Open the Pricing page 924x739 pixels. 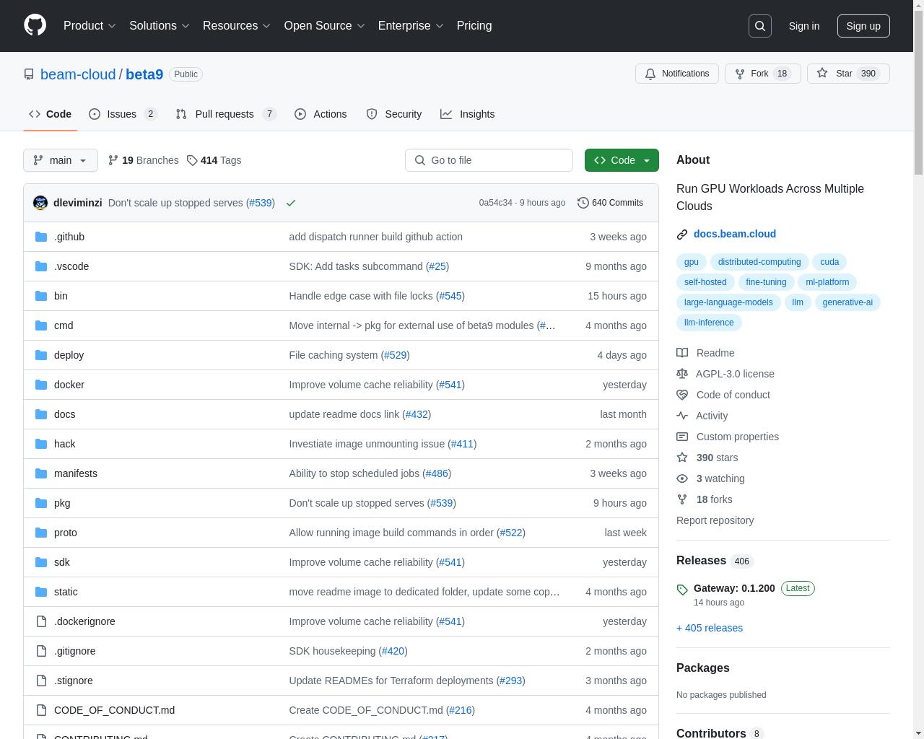point(474,26)
